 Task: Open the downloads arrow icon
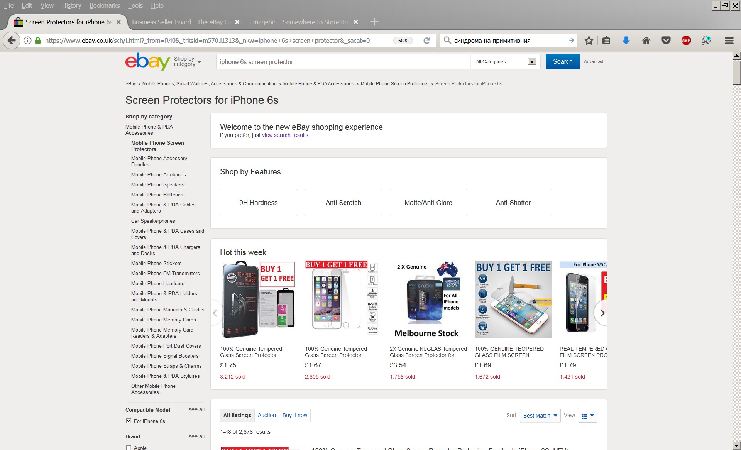[x=626, y=41]
